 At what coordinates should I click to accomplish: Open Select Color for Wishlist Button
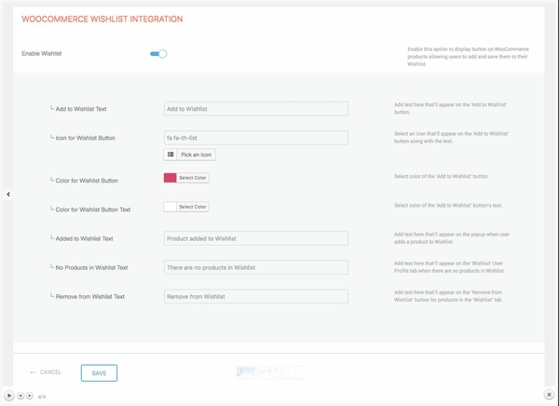click(x=193, y=178)
